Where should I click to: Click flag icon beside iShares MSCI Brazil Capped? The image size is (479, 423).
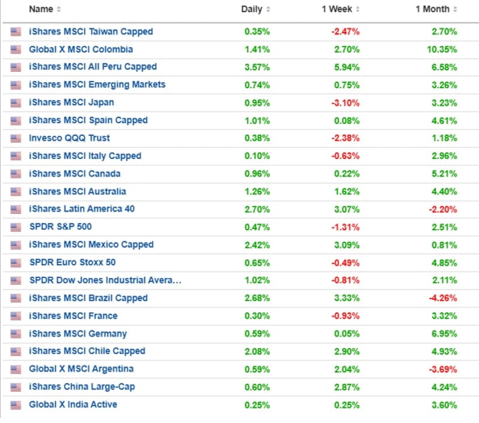click(x=16, y=298)
